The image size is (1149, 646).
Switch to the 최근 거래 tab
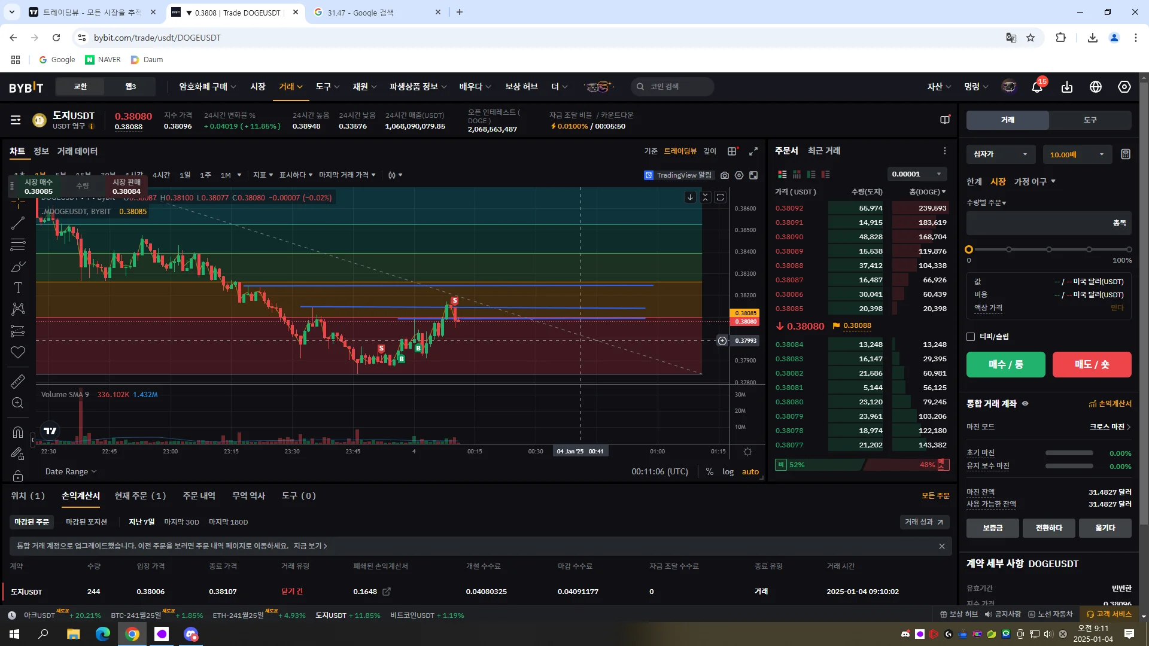click(823, 151)
